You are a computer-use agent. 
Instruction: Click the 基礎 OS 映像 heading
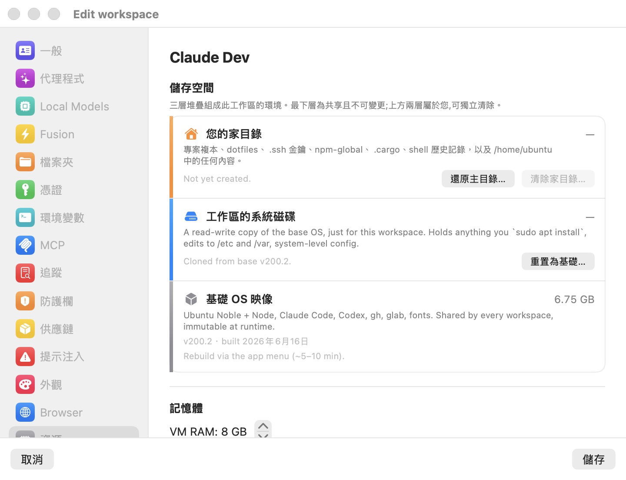click(240, 299)
